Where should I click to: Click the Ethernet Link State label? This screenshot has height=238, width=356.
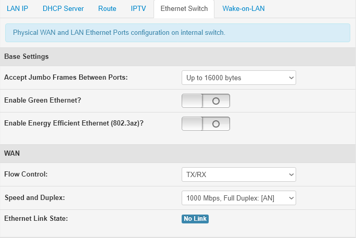36,218
